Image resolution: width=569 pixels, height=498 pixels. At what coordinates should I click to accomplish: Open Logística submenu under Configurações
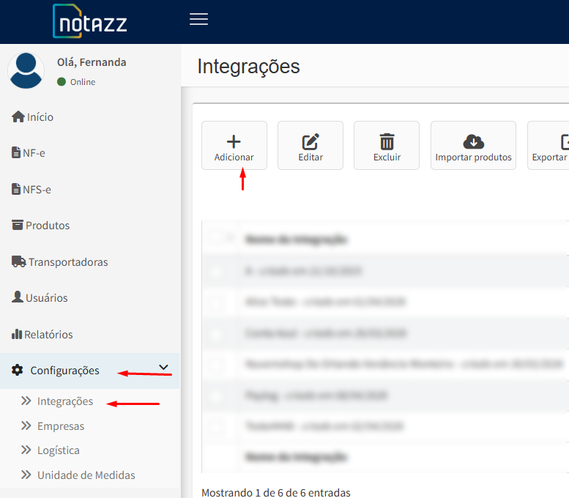pyautogui.click(x=58, y=450)
